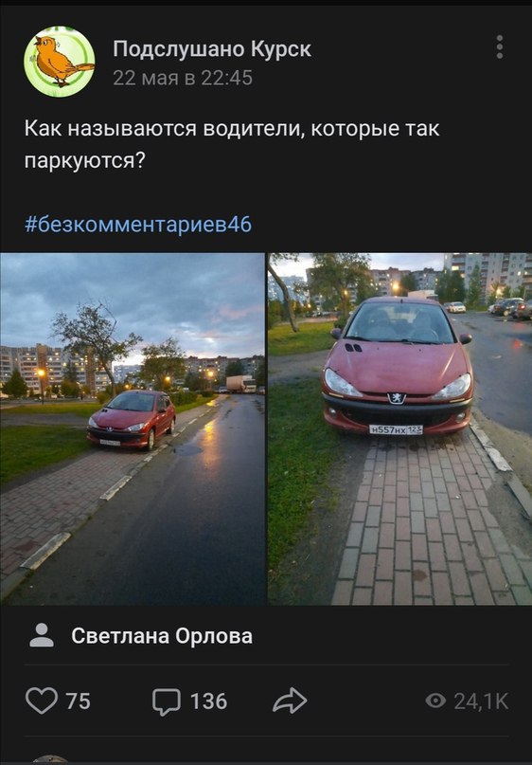Open the Подслушано Курск community name
The image size is (532, 765).
(212, 48)
